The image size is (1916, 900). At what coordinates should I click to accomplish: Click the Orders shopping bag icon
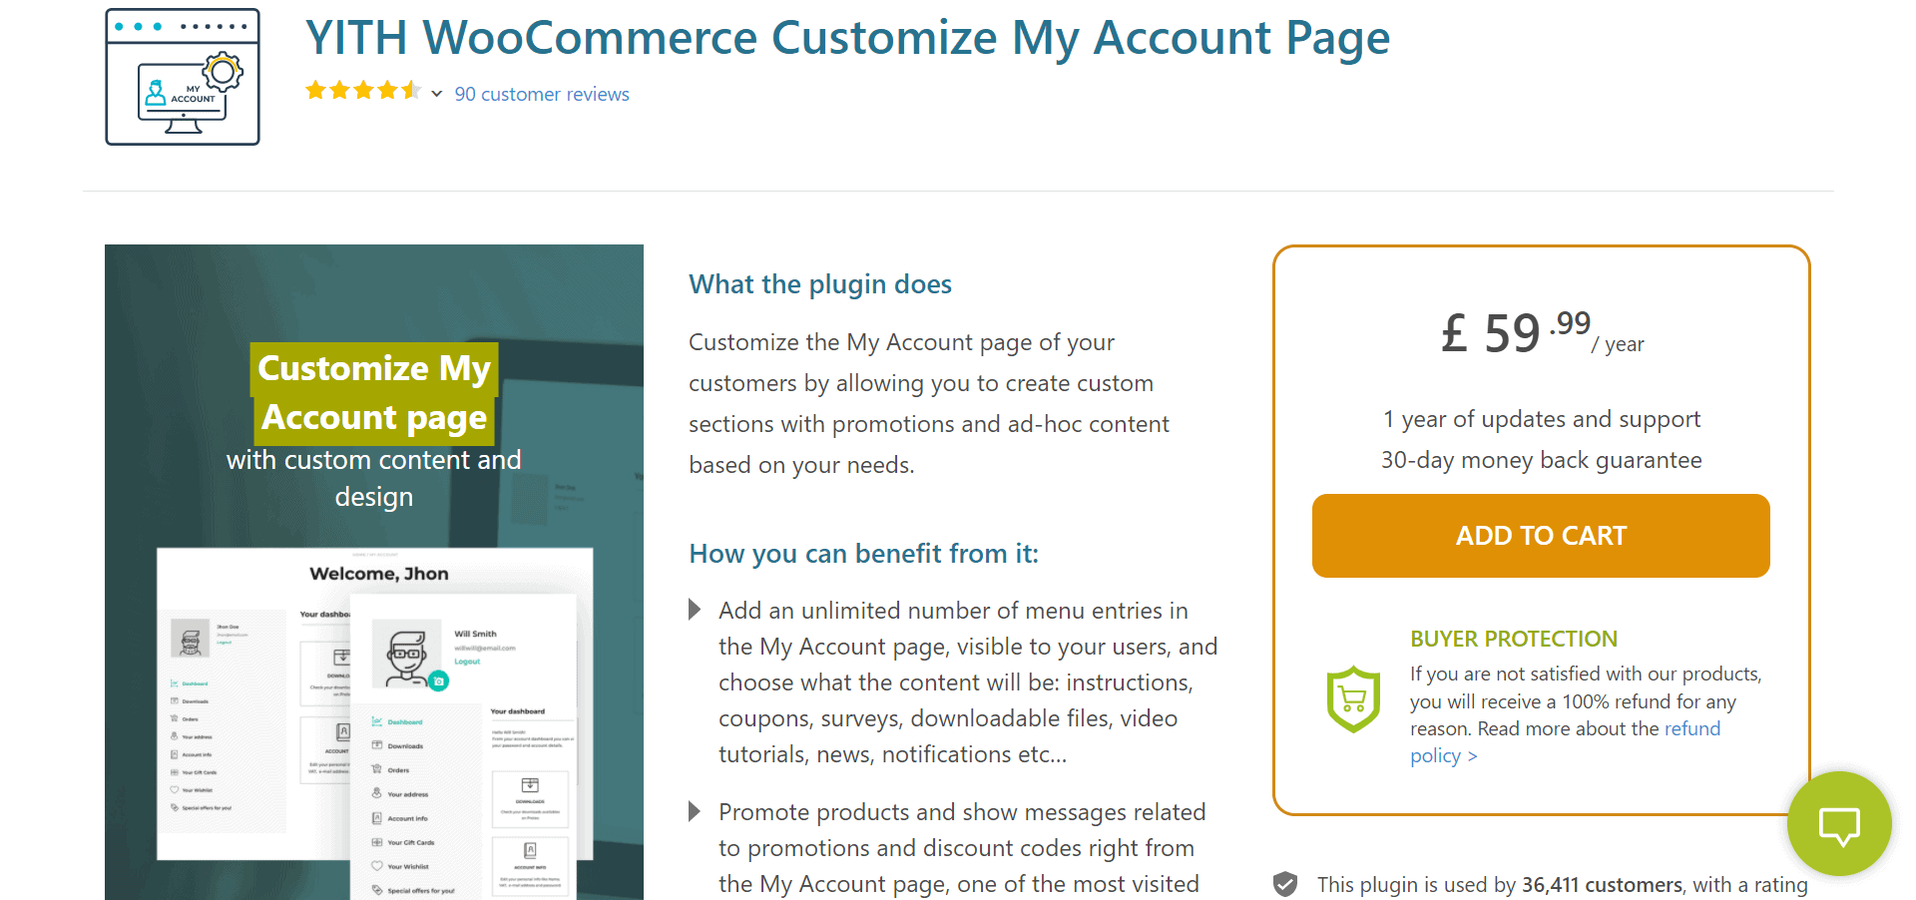(375, 769)
